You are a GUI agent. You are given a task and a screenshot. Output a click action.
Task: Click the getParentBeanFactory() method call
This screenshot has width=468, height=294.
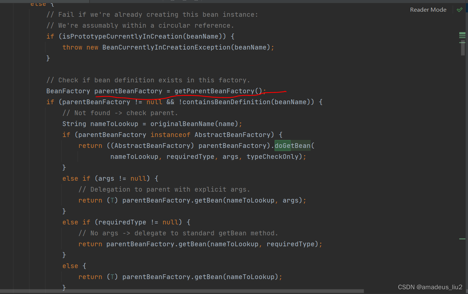[219, 91]
